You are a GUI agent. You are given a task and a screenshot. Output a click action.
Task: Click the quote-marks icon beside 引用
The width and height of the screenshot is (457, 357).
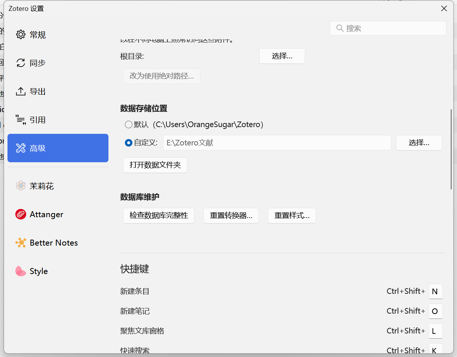pos(21,120)
